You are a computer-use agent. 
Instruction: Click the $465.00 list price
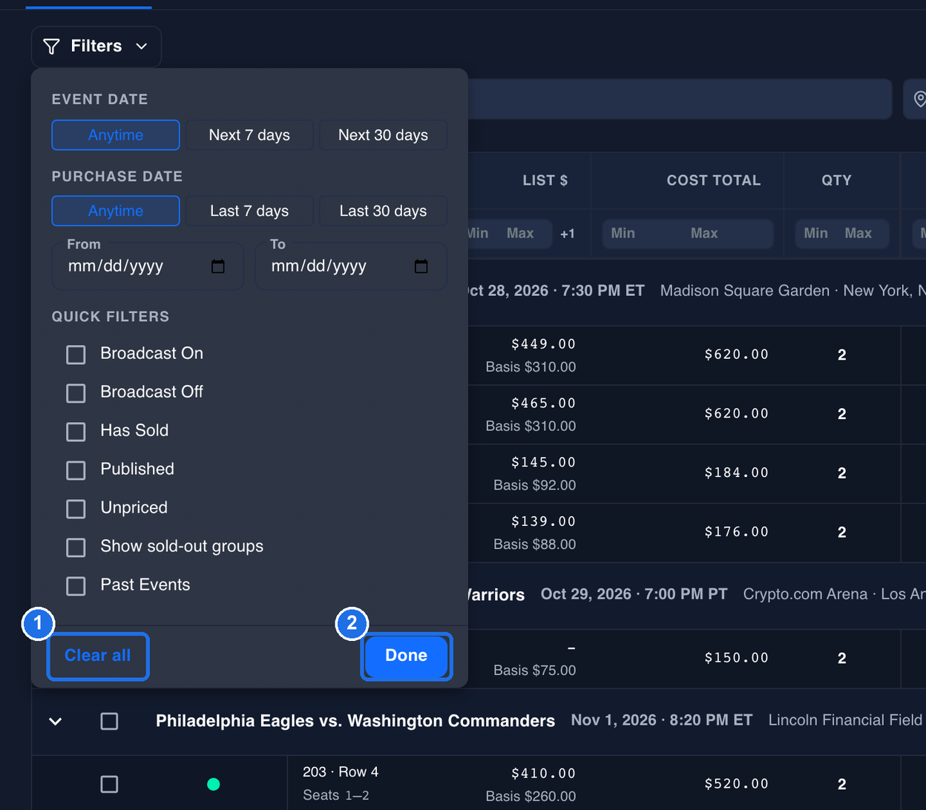[544, 404]
